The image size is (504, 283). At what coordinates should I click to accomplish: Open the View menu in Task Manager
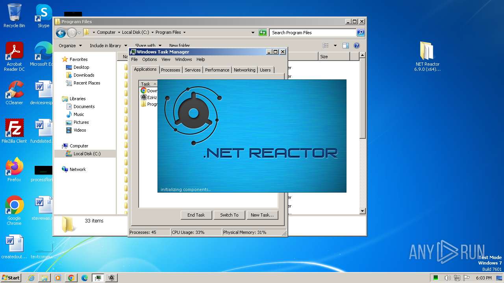tap(166, 59)
